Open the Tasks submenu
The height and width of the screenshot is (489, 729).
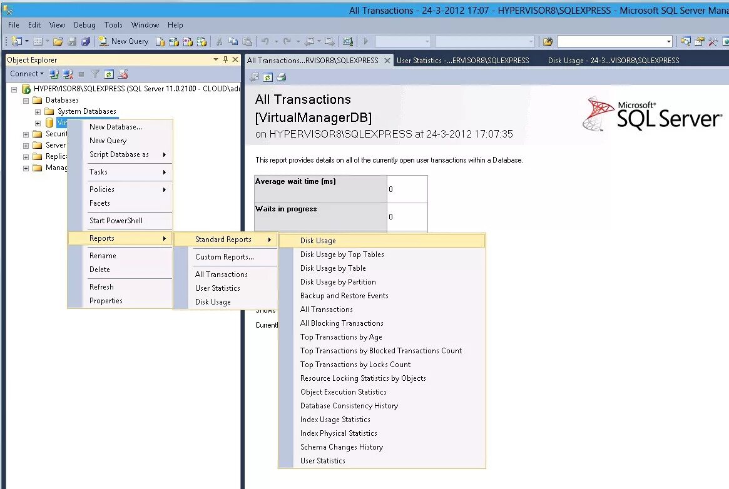coord(120,172)
